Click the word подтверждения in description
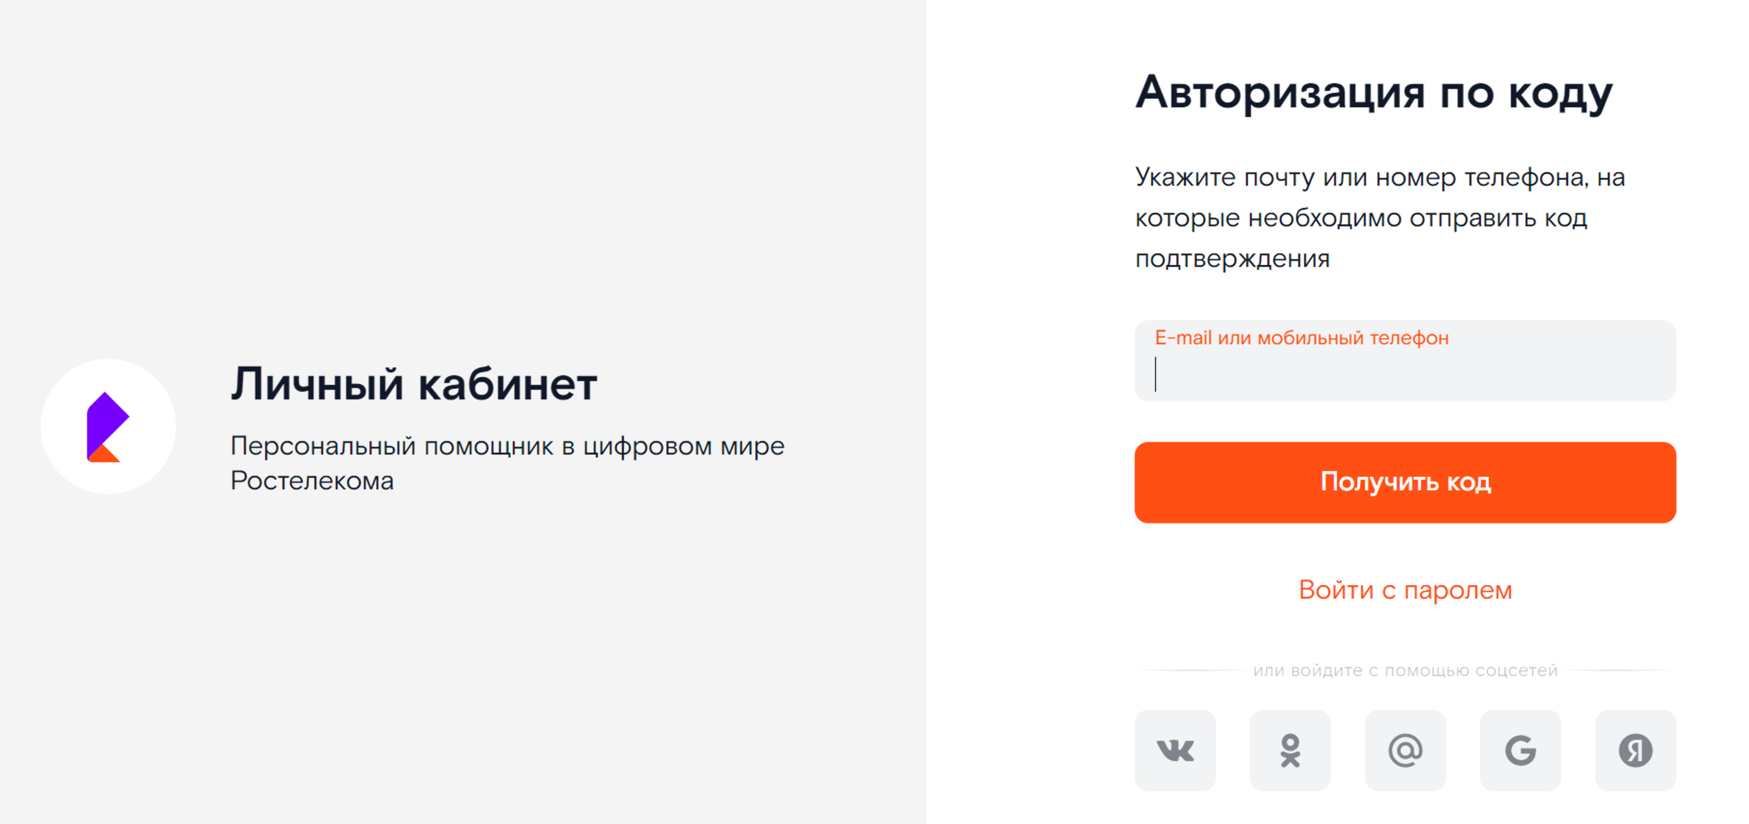The width and height of the screenshot is (1749, 824). 1232,259
